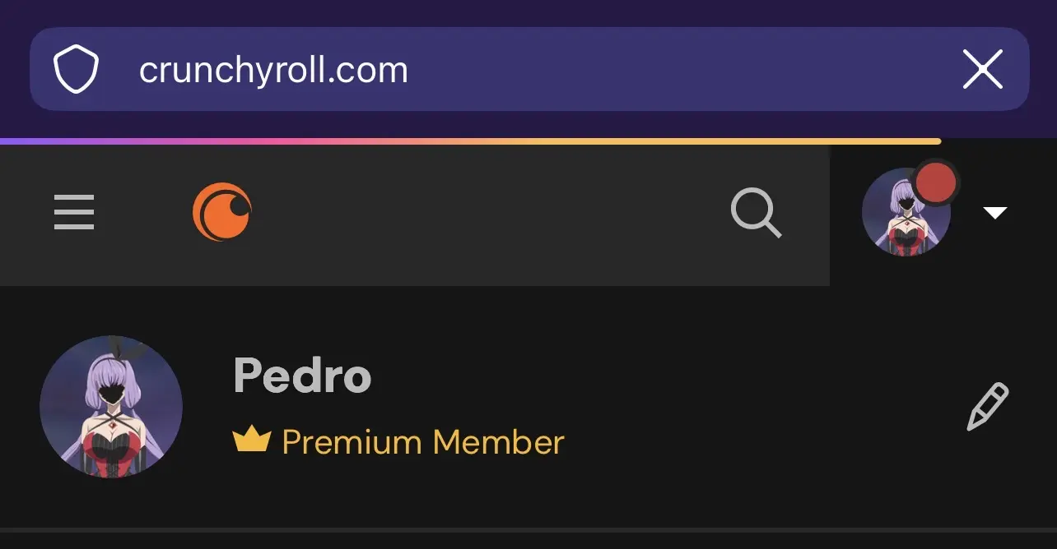Open account menu from header avatar
1057x549 pixels.
coord(906,213)
